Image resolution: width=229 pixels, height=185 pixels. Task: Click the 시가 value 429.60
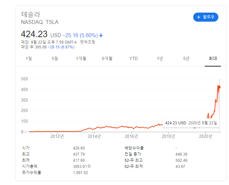point(79,148)
